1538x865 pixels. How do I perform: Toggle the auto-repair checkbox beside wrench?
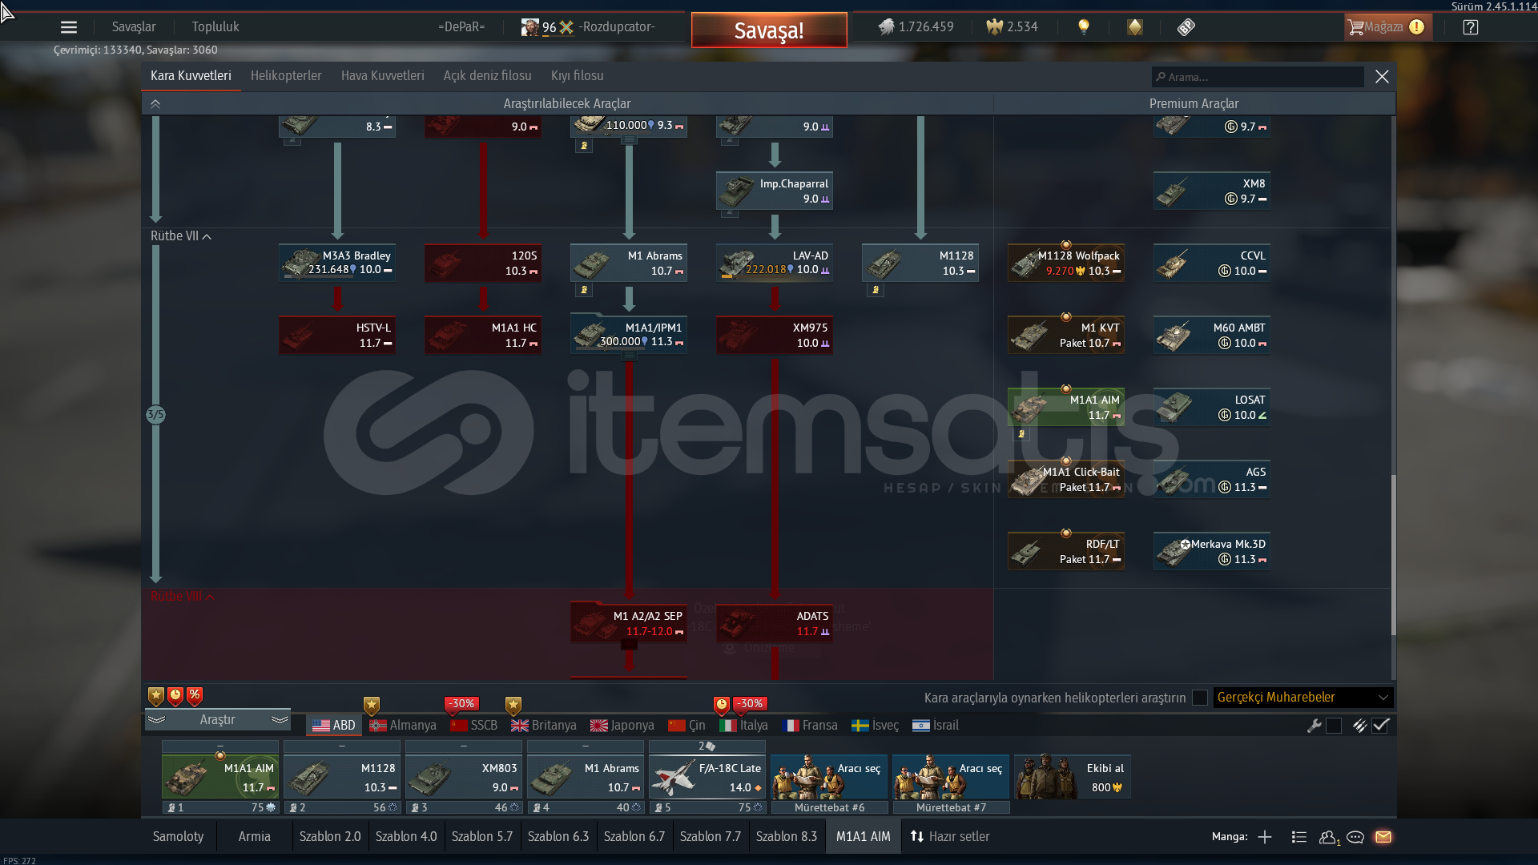(1334, 726)
